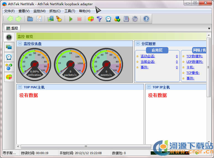The width and height of the screenshot is (214, 158).
Task: Select the network nodes sidebar icon
Action: [9, 67]
